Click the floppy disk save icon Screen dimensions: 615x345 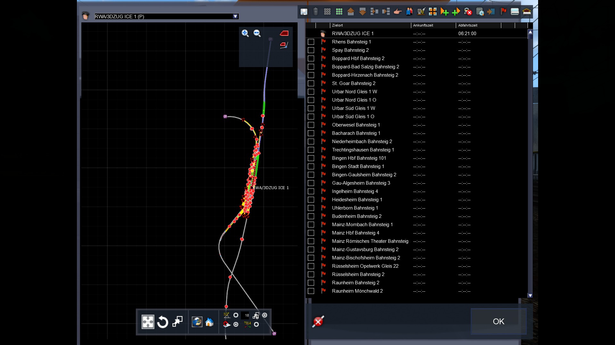click(304, 12)
